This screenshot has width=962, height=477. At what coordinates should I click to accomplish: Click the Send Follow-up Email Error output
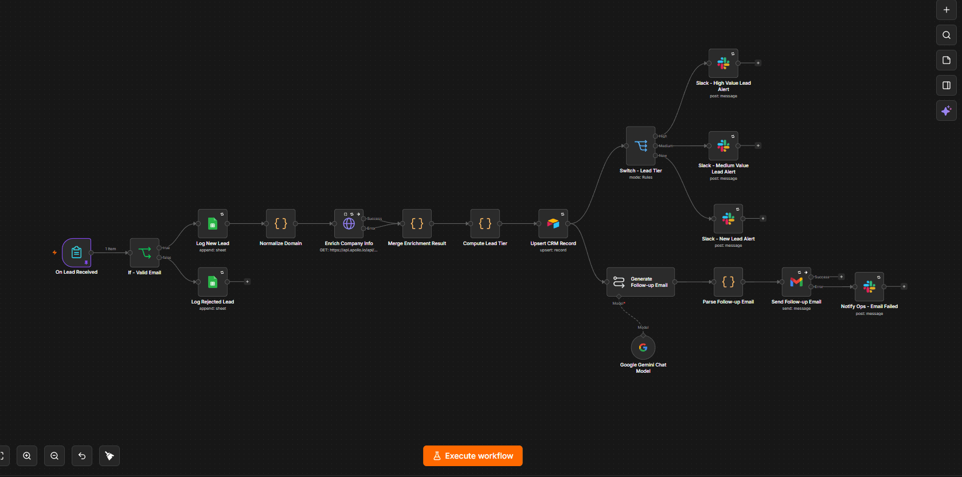coord(811,286)
